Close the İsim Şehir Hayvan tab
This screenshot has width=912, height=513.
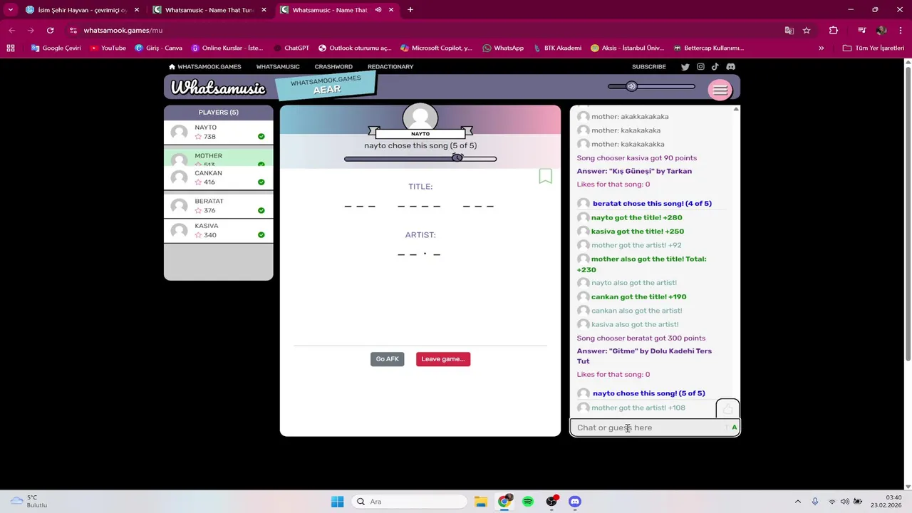pos(137,10)
